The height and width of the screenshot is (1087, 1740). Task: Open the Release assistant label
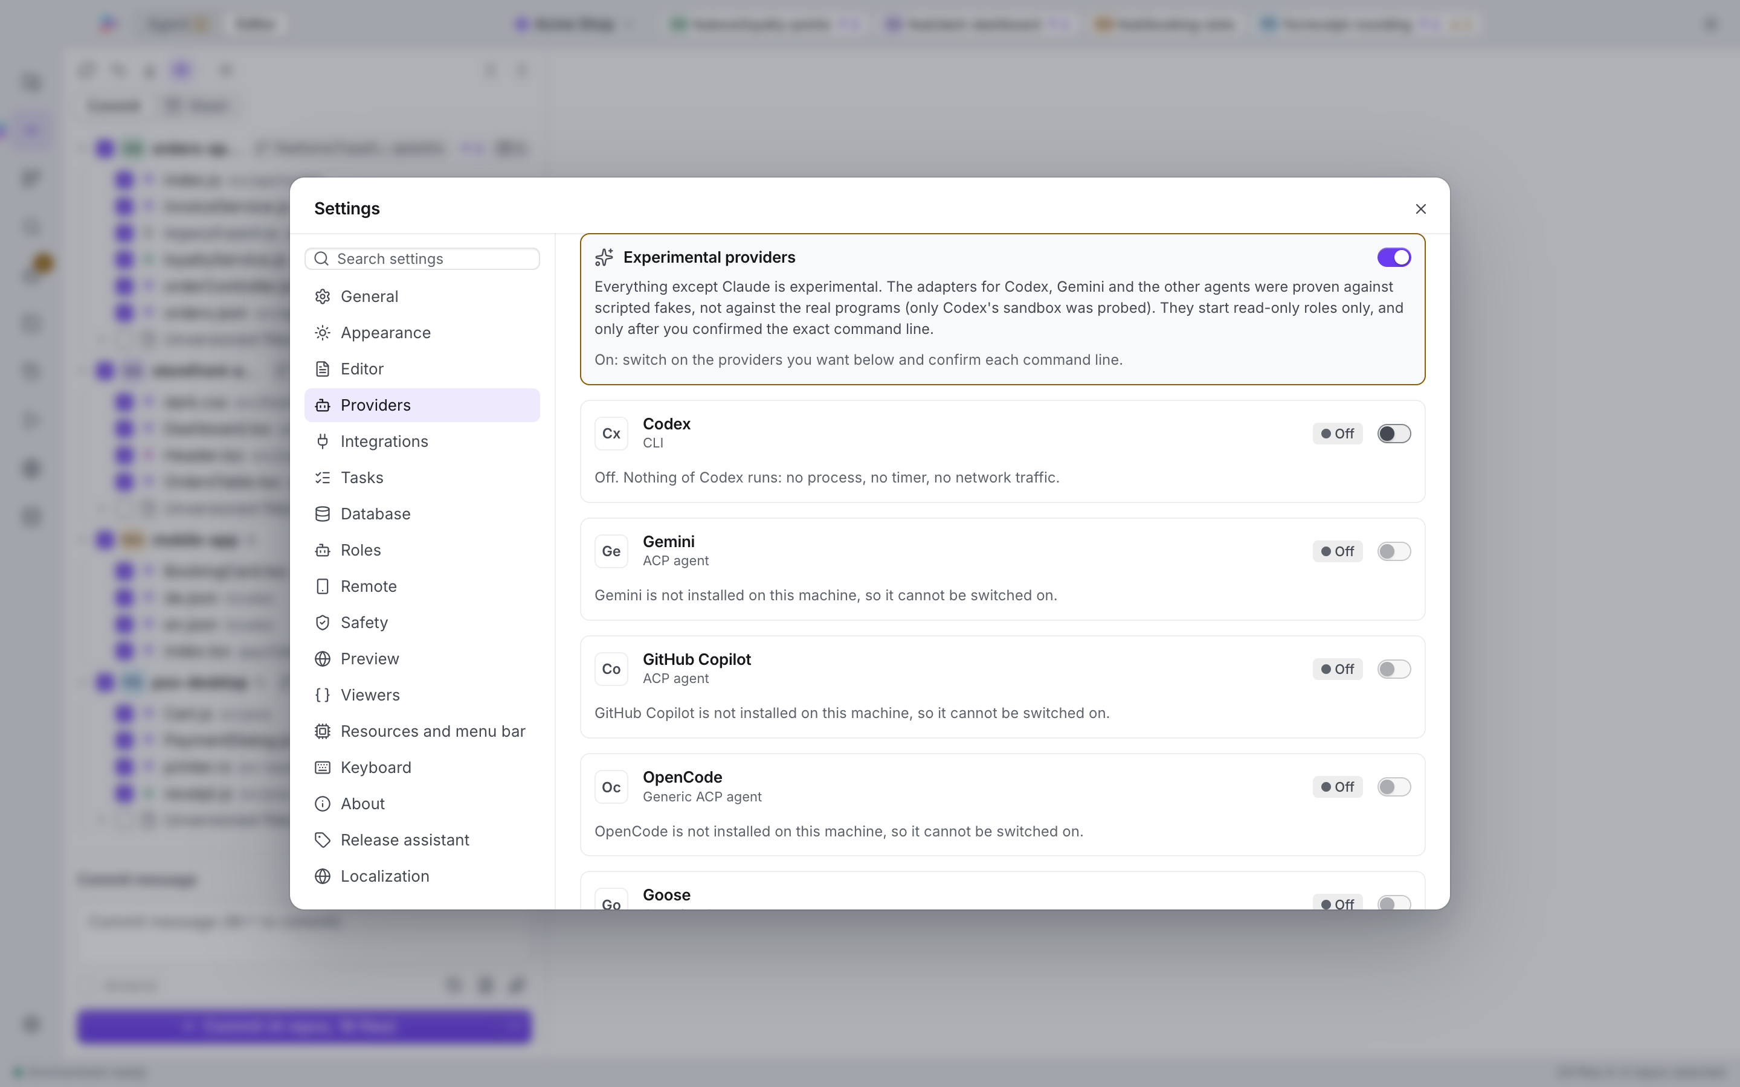point(405,839)
